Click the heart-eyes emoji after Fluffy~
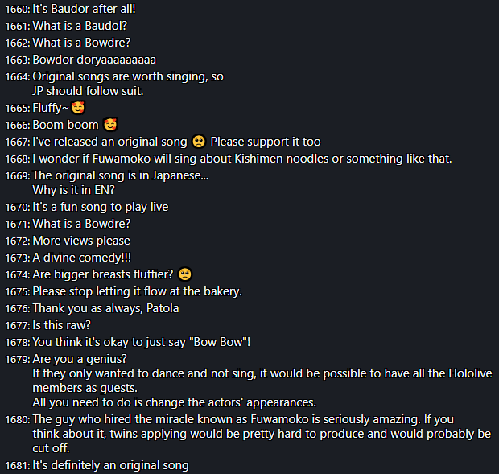 coord(78,108)
